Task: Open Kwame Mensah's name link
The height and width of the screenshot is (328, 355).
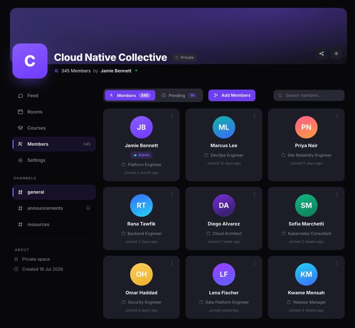Action: coord(306,293)
